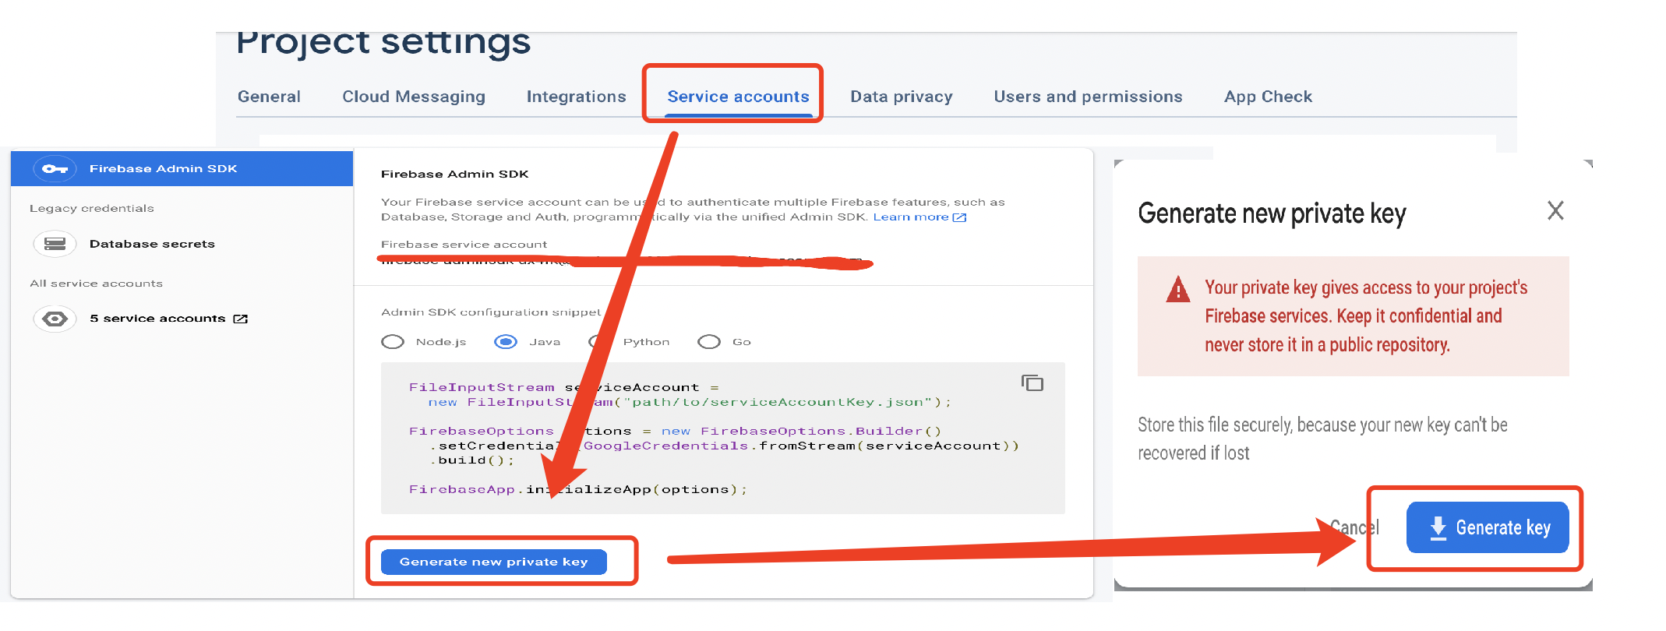Follow the Learn more link
1666x631 pixels.
(x=910, y=217)
